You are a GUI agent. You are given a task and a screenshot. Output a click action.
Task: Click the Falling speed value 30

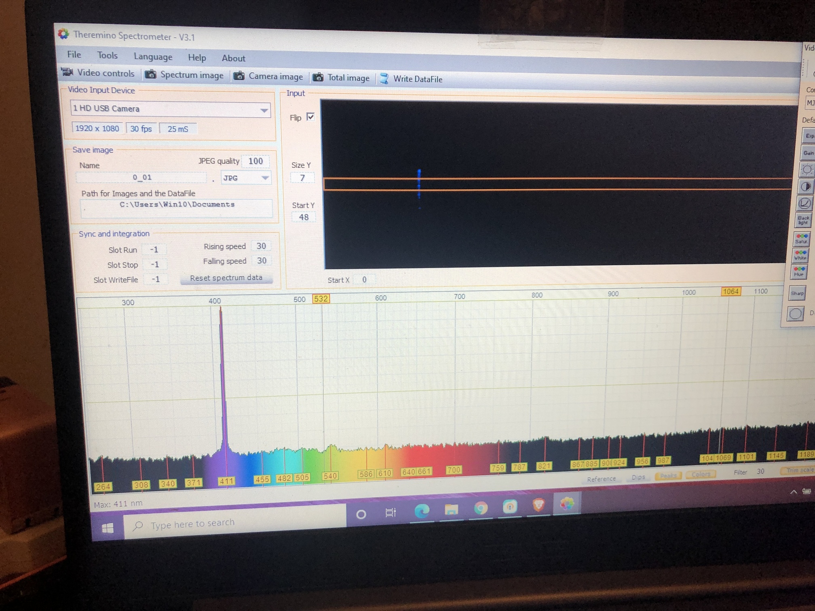(x=262, y=261)
